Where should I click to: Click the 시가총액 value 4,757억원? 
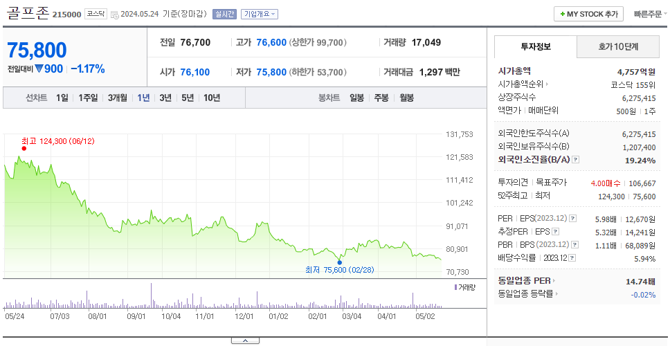coord(636,72)
